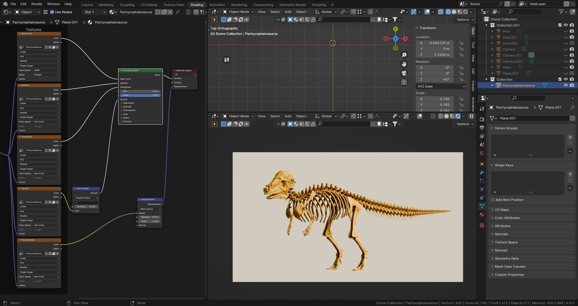This screenshot has height=306, width=578.
Task: Open the View Layer properties tab icon
Action: coord(482,136)
